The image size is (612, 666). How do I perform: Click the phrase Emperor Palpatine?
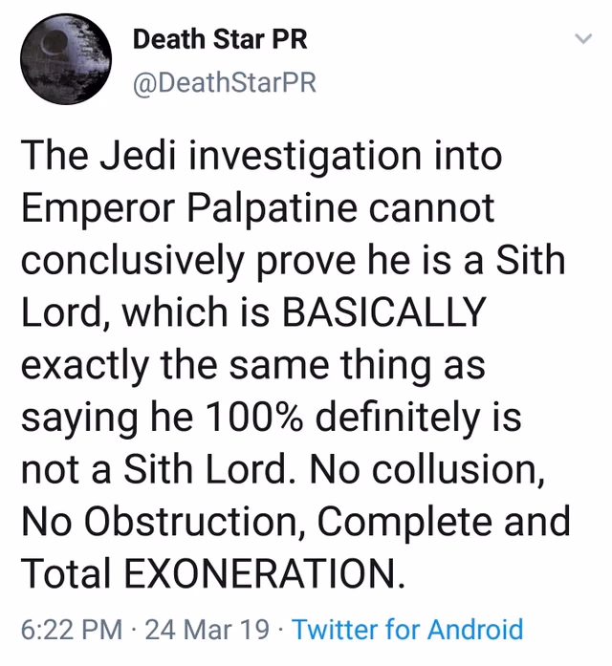click(189, 208)
